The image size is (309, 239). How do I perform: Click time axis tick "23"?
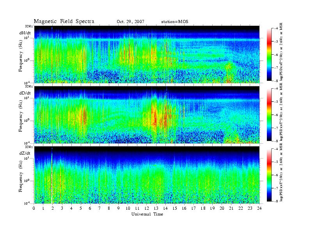point(250,208)
